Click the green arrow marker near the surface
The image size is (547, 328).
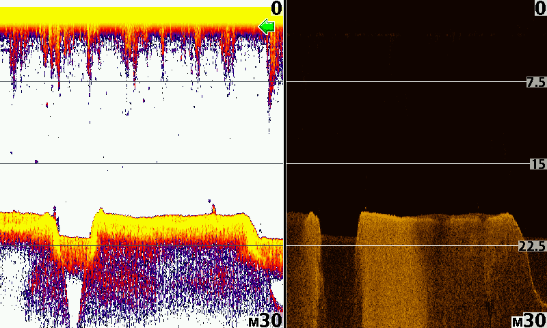pos(267,27)
